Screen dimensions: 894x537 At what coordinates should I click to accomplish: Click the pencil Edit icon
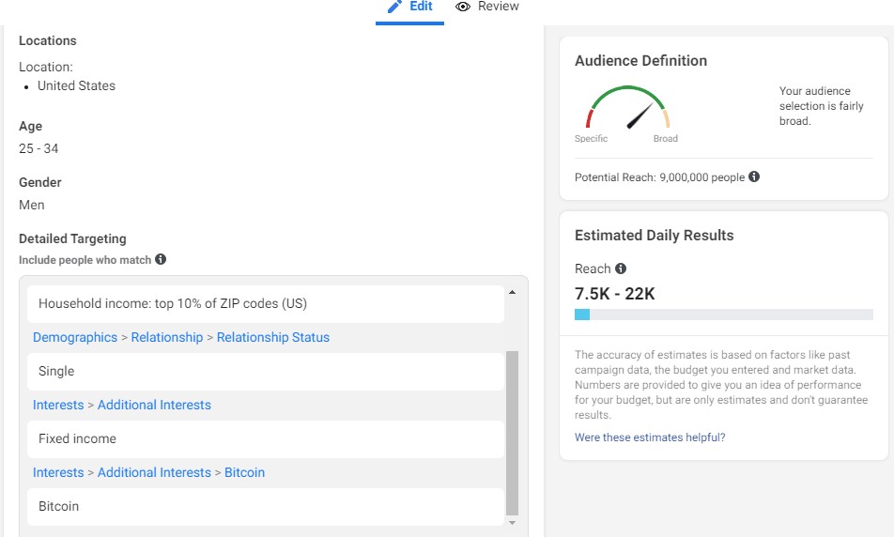click(394, 7)
